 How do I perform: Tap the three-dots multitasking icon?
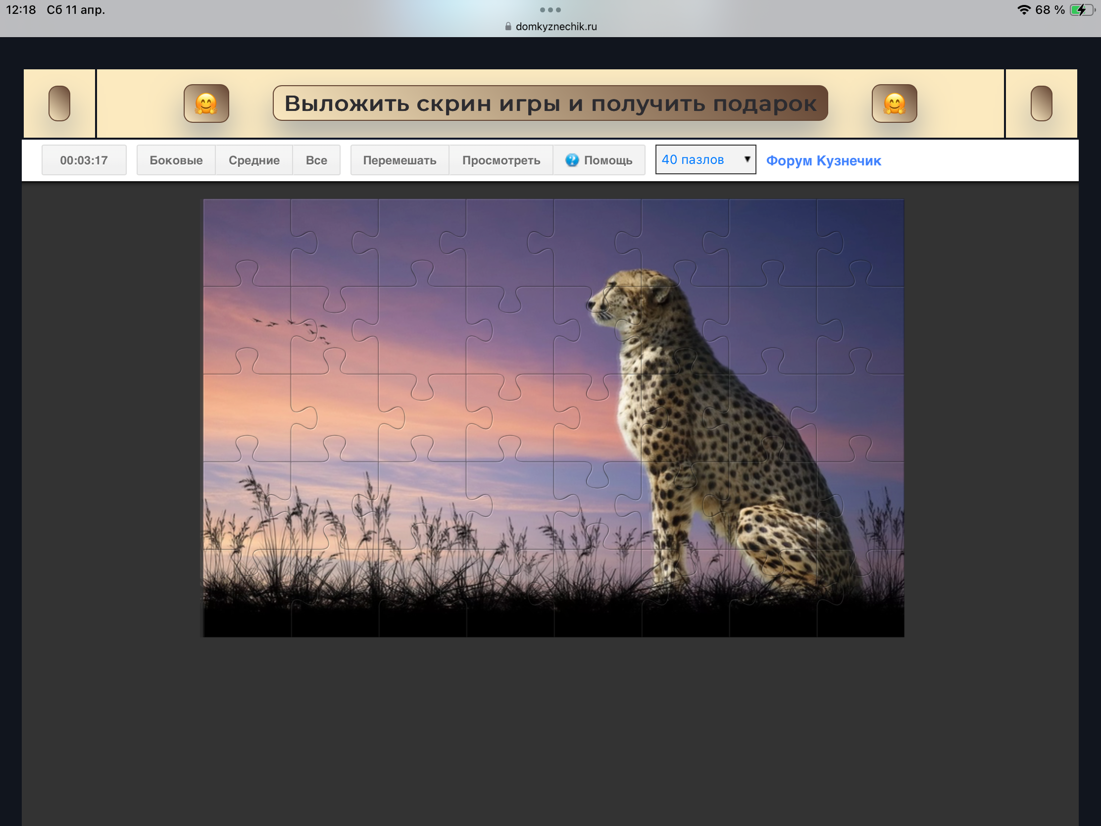(550, 10)
